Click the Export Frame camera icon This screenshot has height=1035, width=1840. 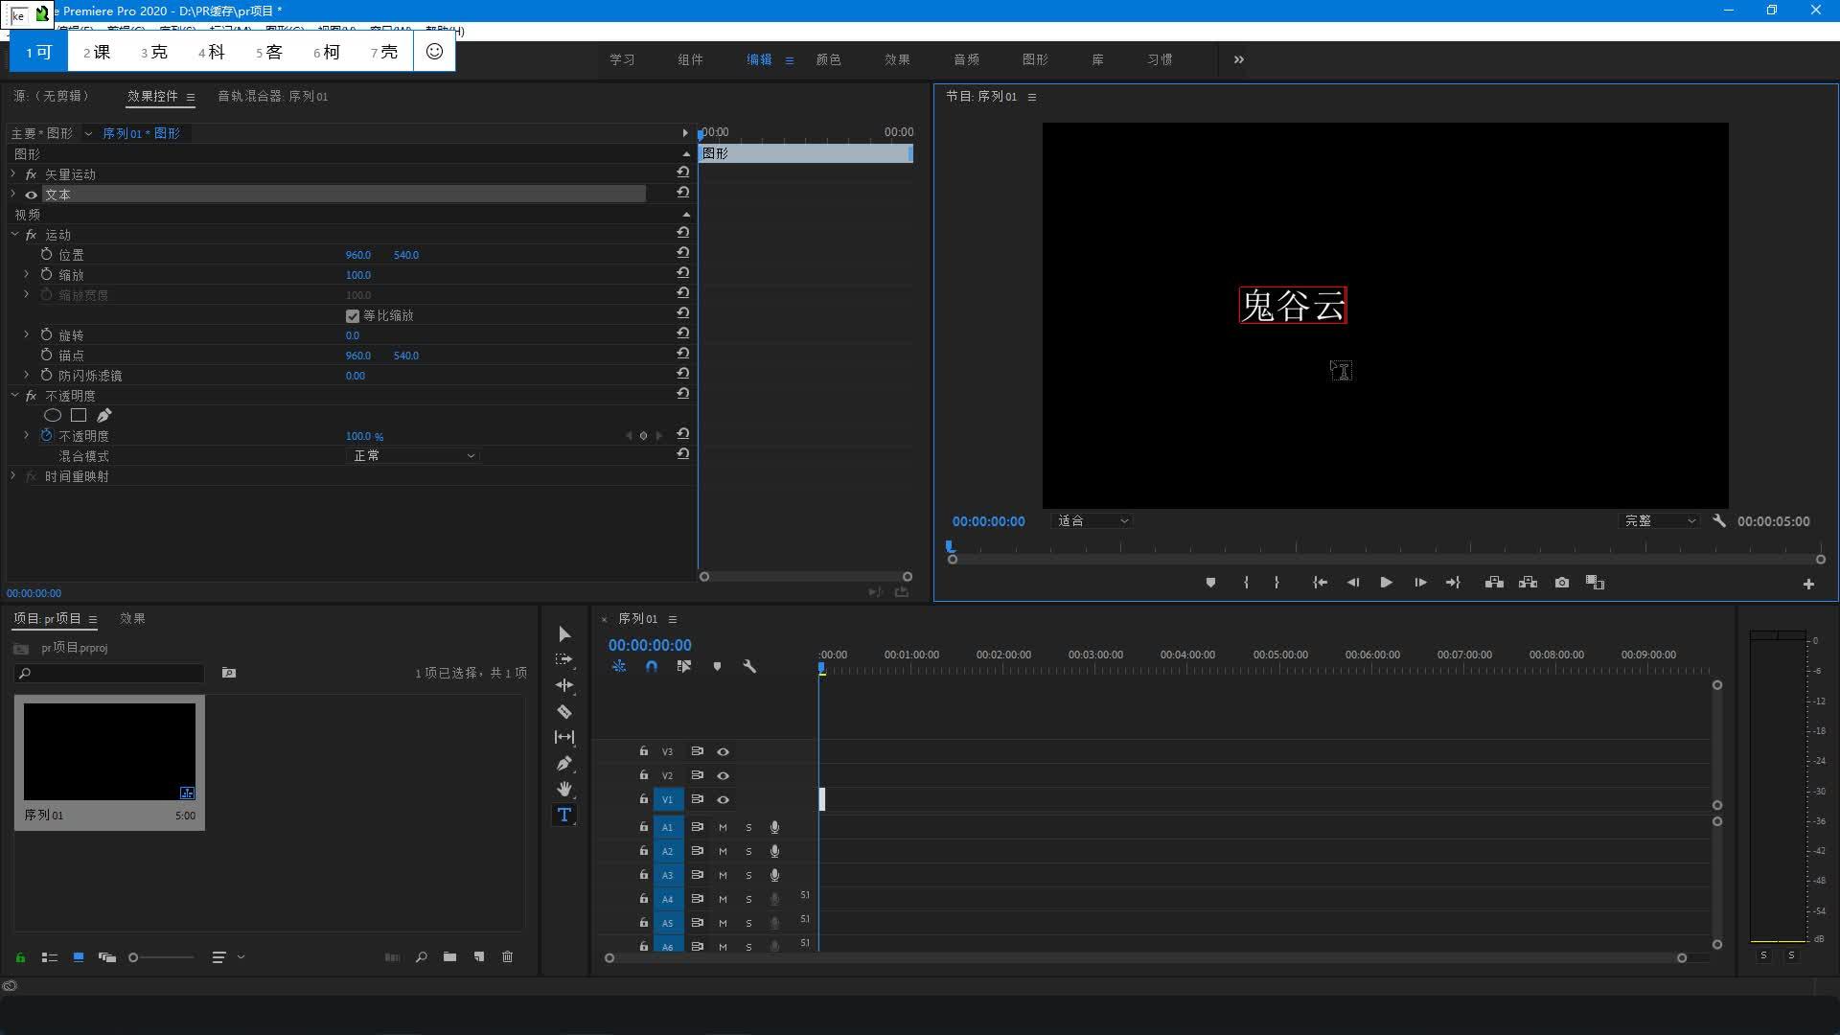click(1562, 583)
